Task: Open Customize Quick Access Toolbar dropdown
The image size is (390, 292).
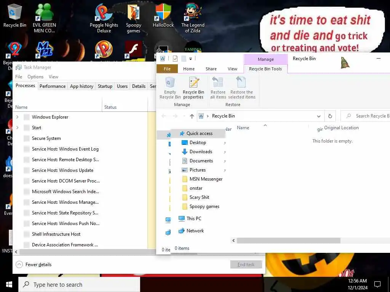Action: pyautogui.click(x=190, y=59)
